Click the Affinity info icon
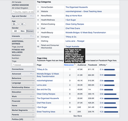Image resolution: width=128 pixels, height=121 pixels. (107, 65)
